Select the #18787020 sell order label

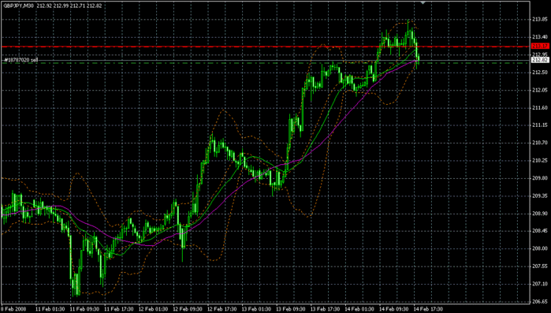(x=20, y=60)
